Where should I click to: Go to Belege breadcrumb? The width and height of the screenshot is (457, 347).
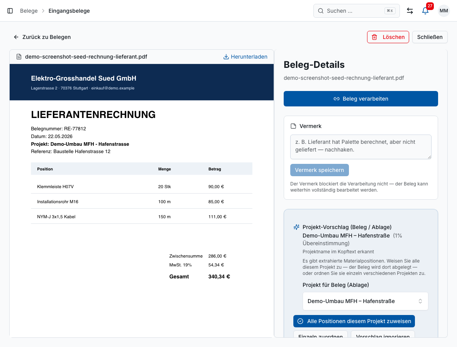pyautogui.click(x=29, y=11)
